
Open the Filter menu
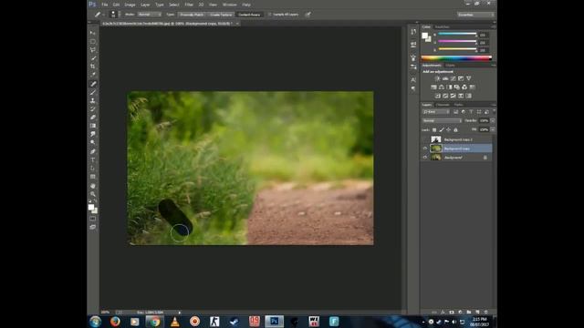(189, 5)
